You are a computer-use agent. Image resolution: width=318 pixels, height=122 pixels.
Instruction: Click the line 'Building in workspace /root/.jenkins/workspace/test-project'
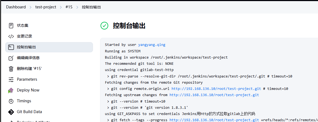click(x=166, y=57)
